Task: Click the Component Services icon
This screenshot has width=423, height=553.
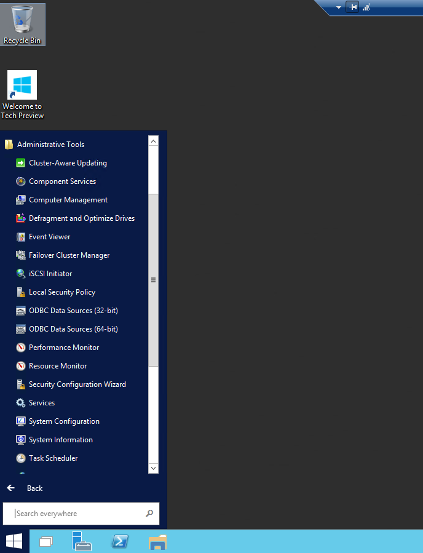Action: click(x=21, y=181)
